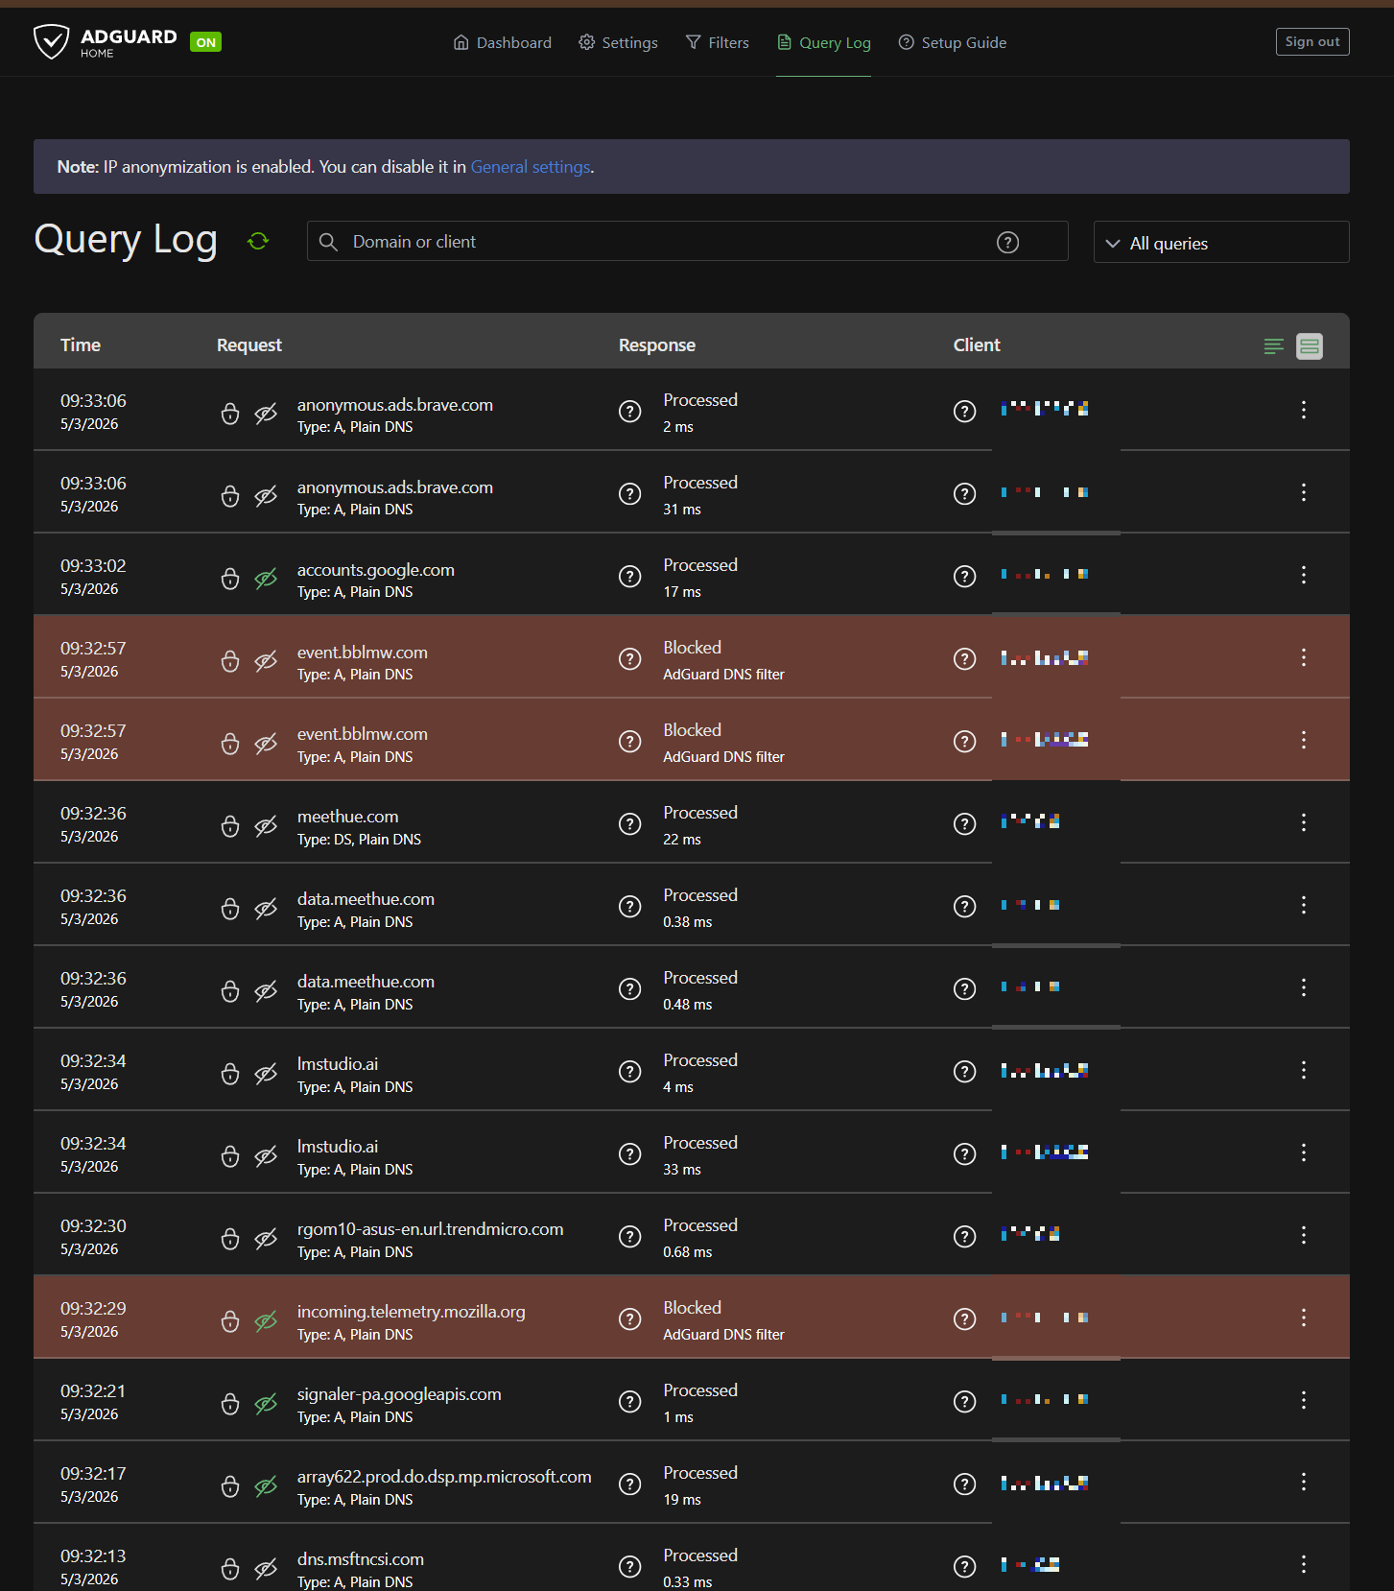This screenshot has height=1591, width=1394.
Task: Click the signaler-pa.googleapis.com domain name
Action: 399,1394
